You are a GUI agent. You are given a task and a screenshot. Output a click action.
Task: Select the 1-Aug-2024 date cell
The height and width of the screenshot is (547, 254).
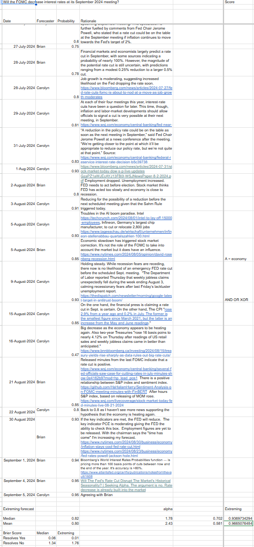19,169
